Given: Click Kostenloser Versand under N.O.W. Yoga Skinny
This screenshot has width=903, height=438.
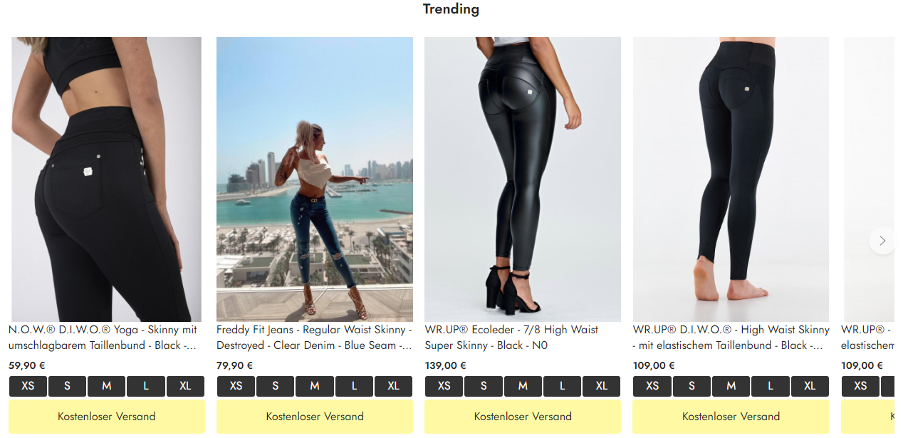Looking at the screenshot, I should [107, 417].
